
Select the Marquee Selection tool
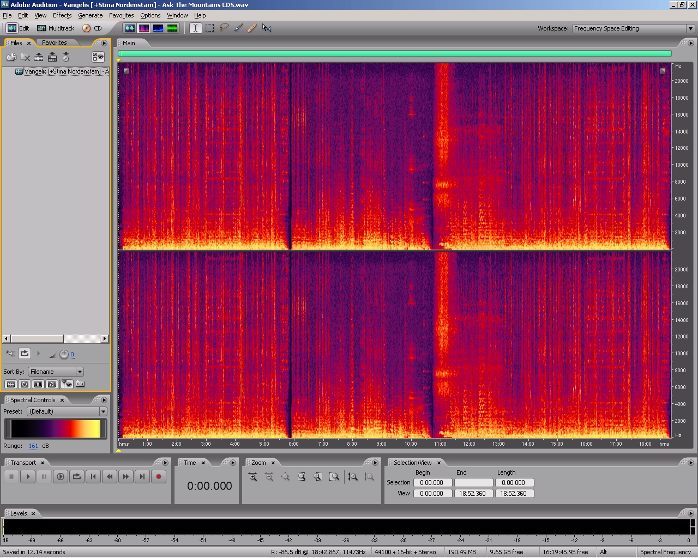(210, 28)
